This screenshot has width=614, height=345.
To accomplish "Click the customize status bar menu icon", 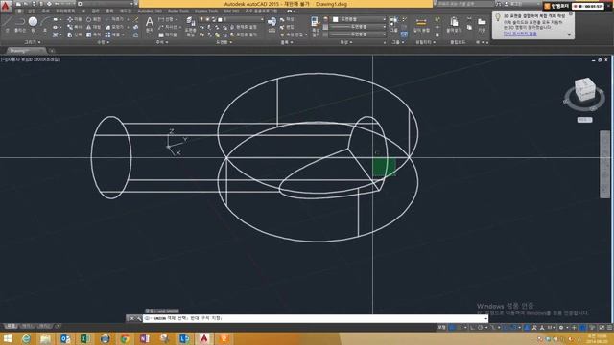I will pyautogui.click(x=610, y=328).
